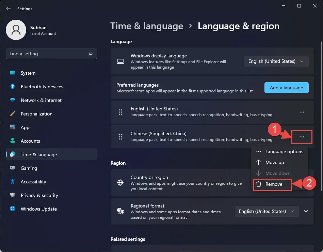Image resolution: width=323 pixels, height=252 pixels.
Task: Click the Time & language globe-clock icon
Action: tap(13, 155)
